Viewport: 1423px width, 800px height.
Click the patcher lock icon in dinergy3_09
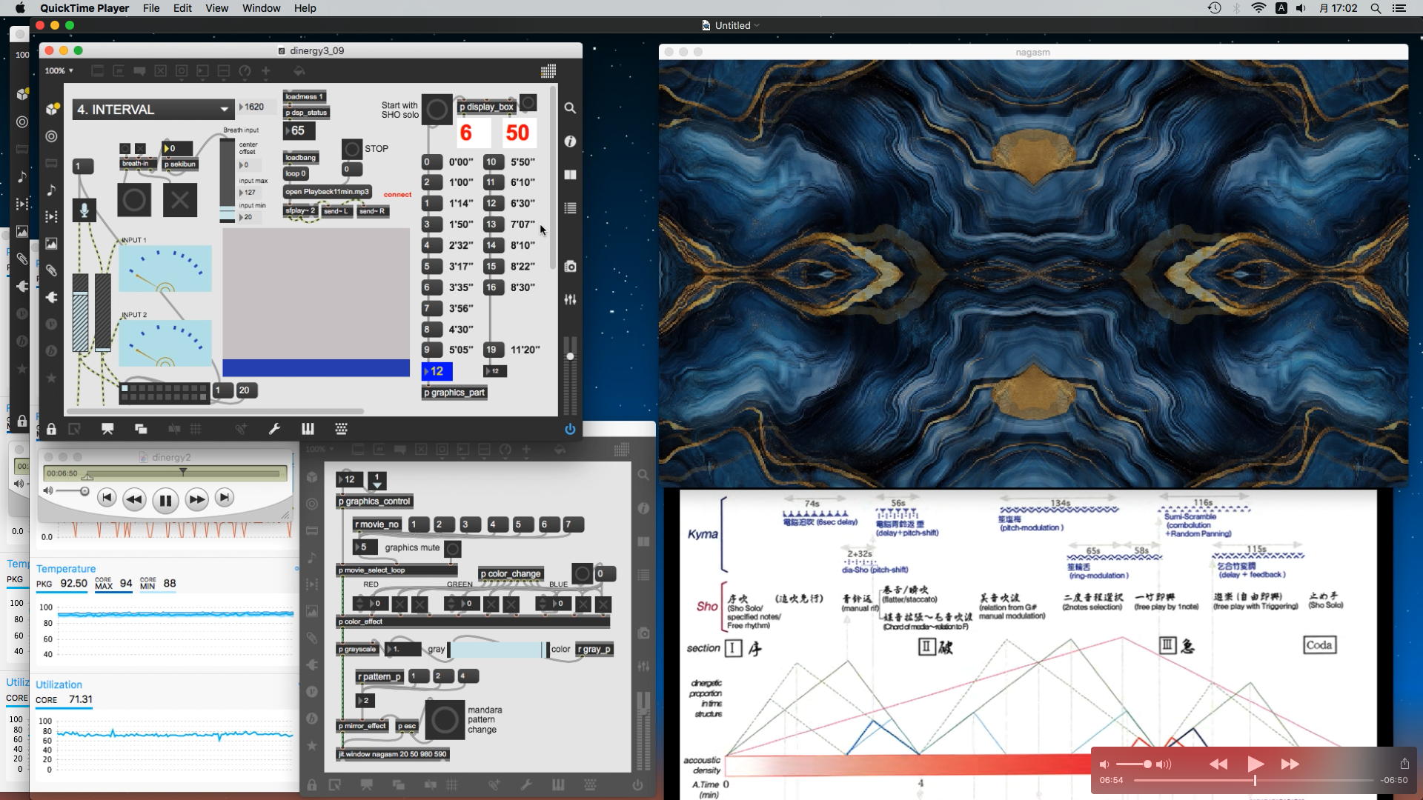(51, 429)
